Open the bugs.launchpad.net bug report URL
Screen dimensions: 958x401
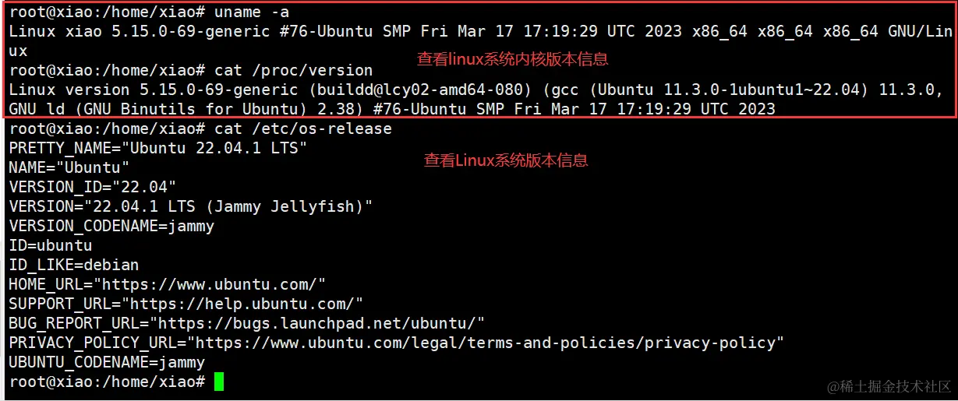pyautogui.click(x=318, y=323)
